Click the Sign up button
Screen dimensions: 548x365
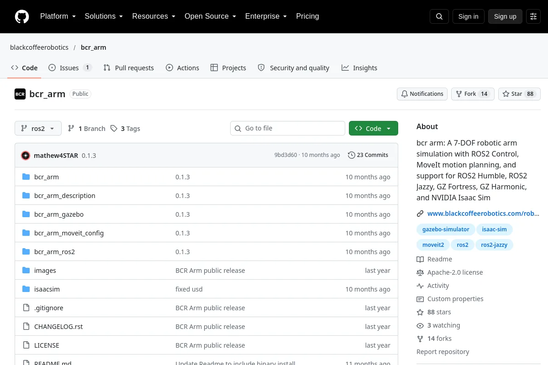coord(505,16)
